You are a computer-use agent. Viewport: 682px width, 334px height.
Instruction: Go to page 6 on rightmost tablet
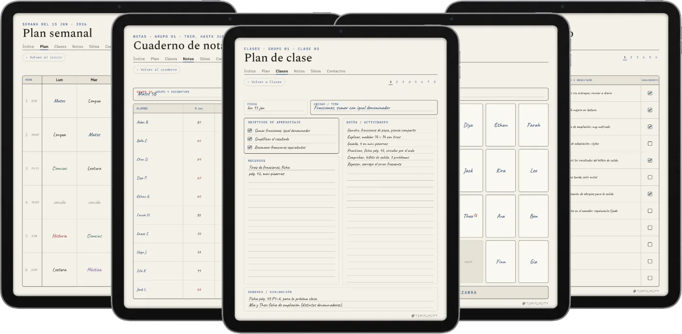[656, 57]
